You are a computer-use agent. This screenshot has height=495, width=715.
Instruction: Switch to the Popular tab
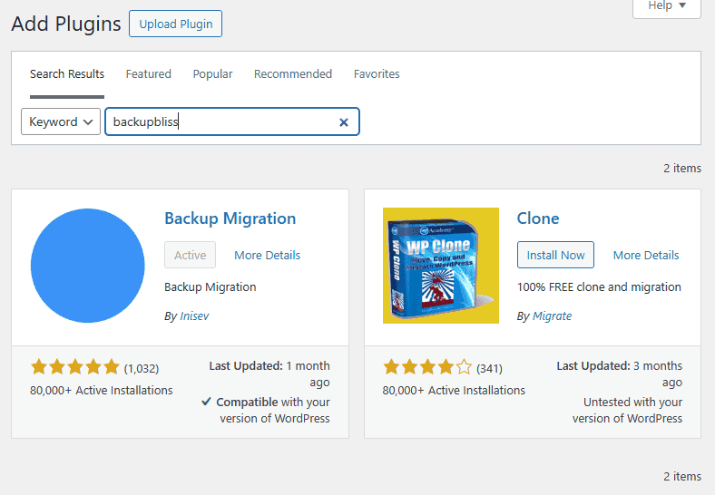point(212,74)
